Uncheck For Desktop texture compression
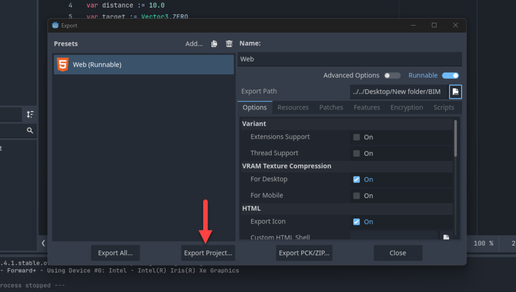The height and width of the screenshot is (292, 516). tap(356, 180)
